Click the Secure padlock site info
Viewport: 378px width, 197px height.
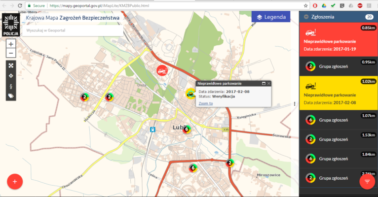36,5
